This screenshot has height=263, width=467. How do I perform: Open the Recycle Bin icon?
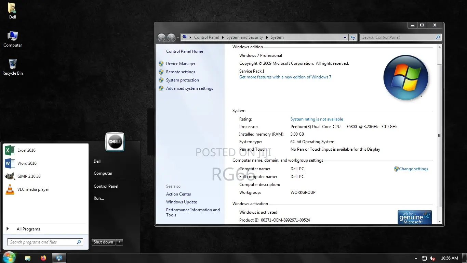pos(13,67)
